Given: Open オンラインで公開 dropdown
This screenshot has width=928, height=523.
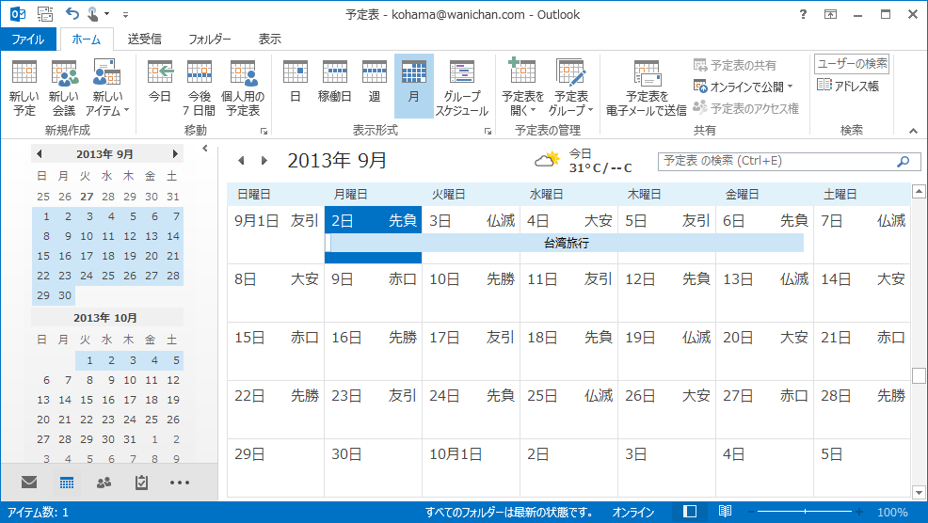Looking at the screenshot, I should (x=744, y=87).
